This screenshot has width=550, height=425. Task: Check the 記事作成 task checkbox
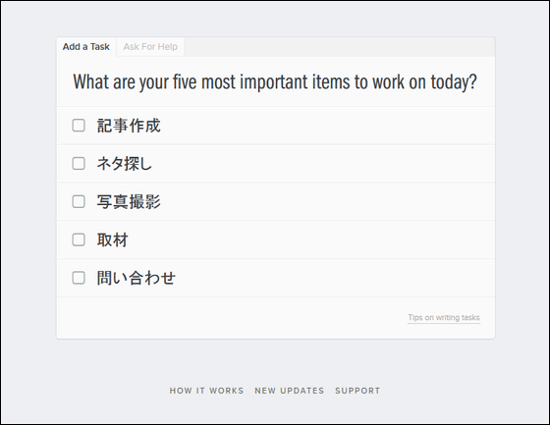click(x=79, y=126)
